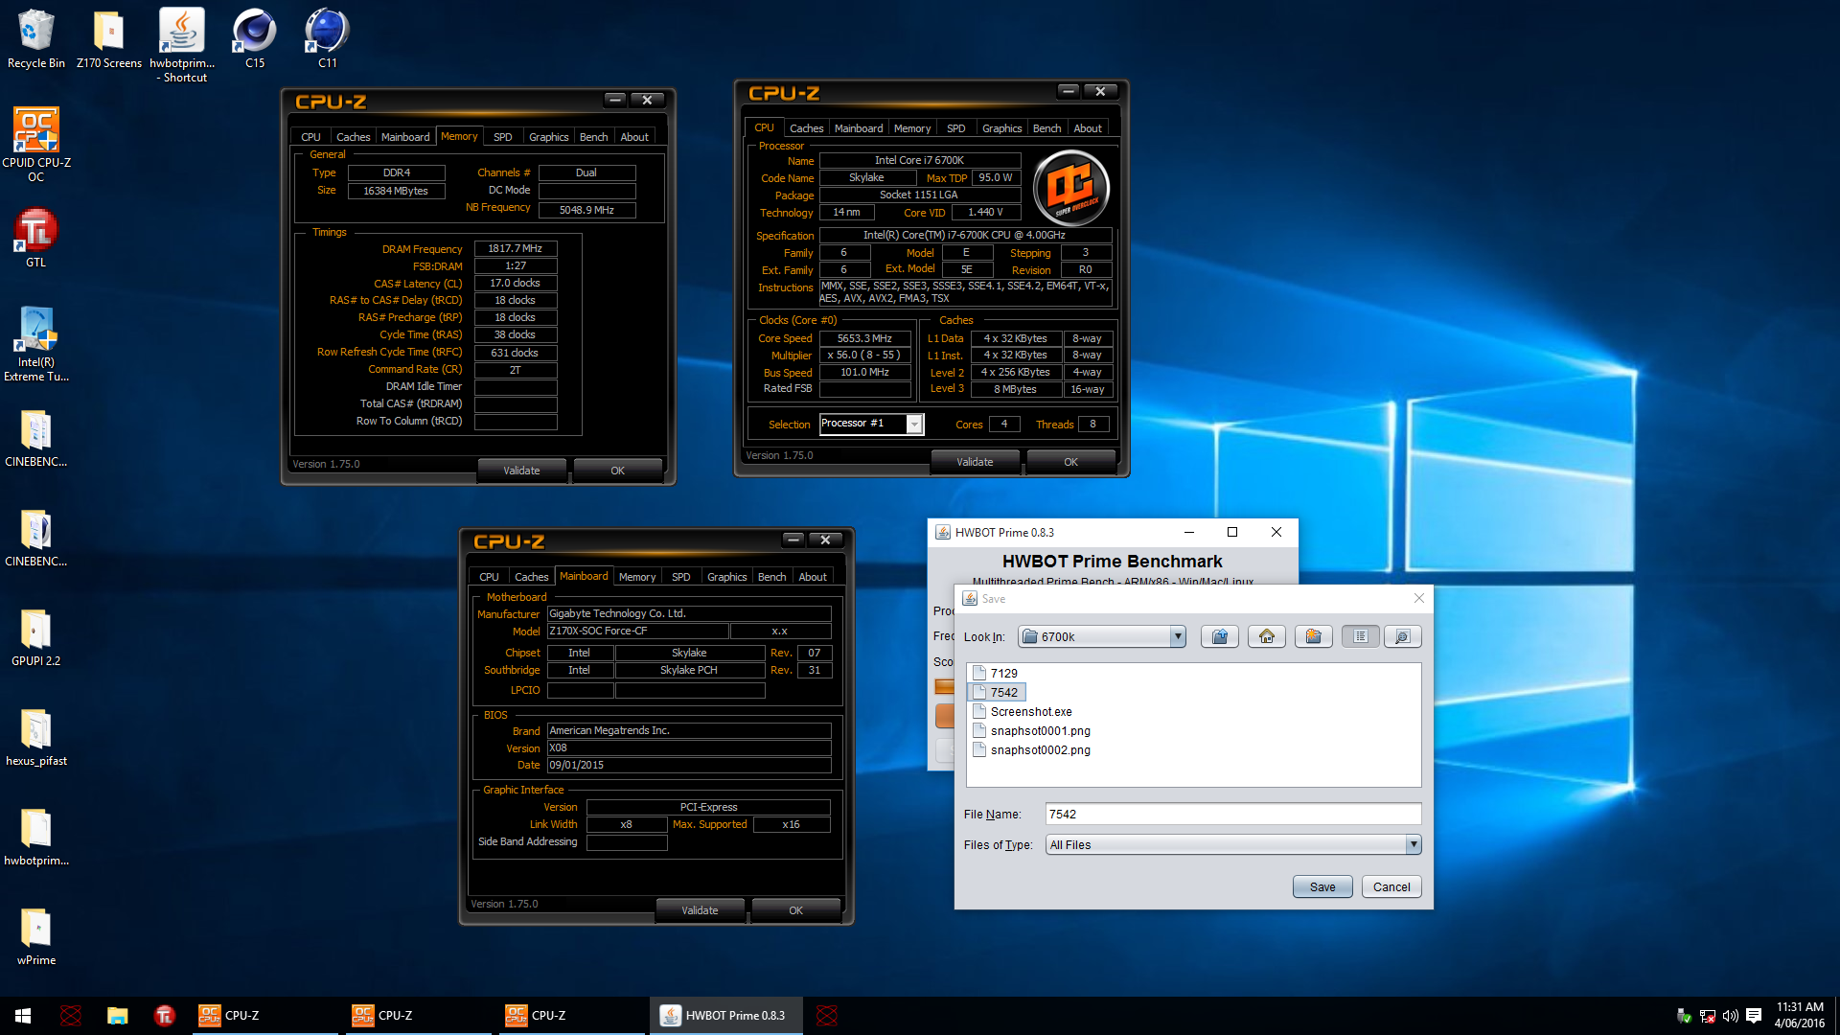Viewport: 1840px width, 1035px height.
Task: Switch to Details view in Save dialog
Action: coord(1402,636)
